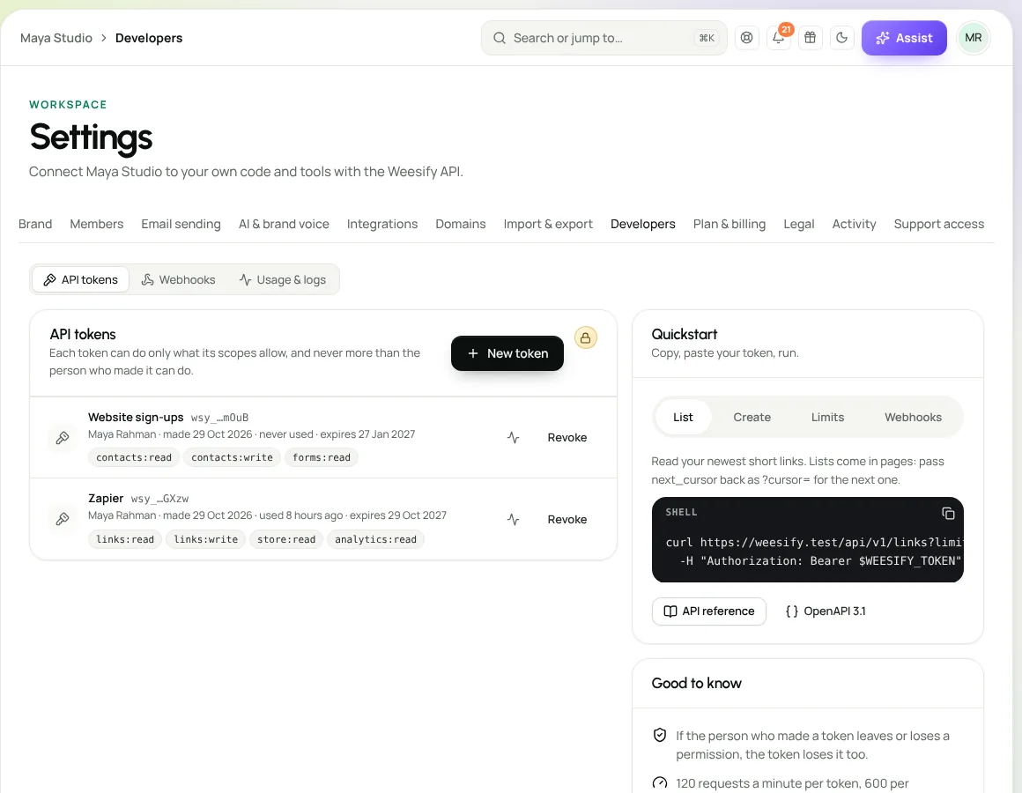Image resolution: width=1022 pixels, height=793 pixels.
Task: Select the List quickstart tab
Action: pyautogui.click(x=683, y=417)
